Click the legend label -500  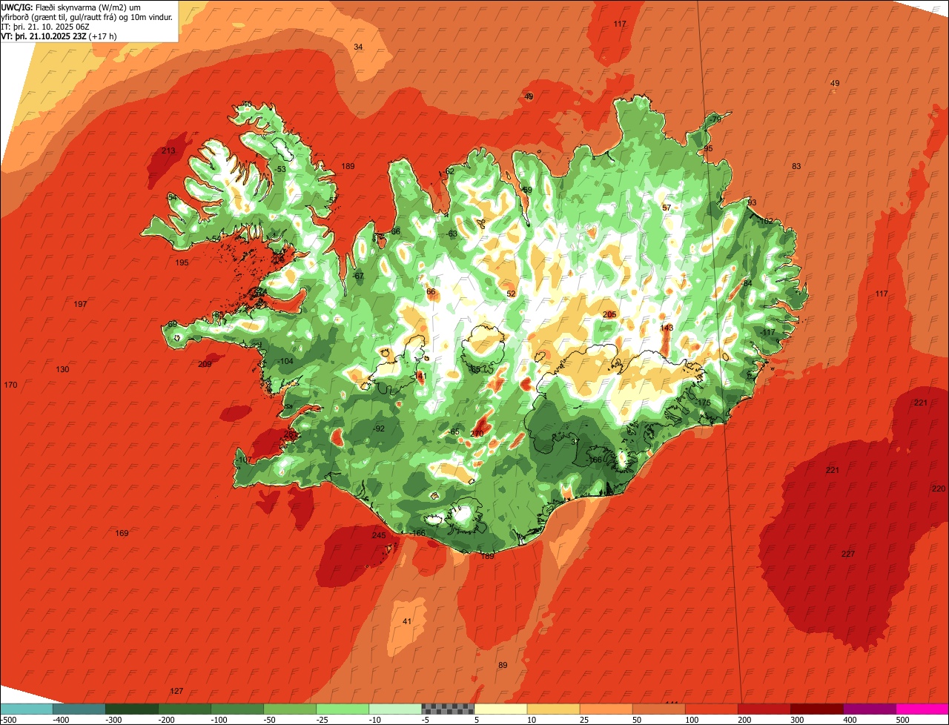[x=7, y=720]
